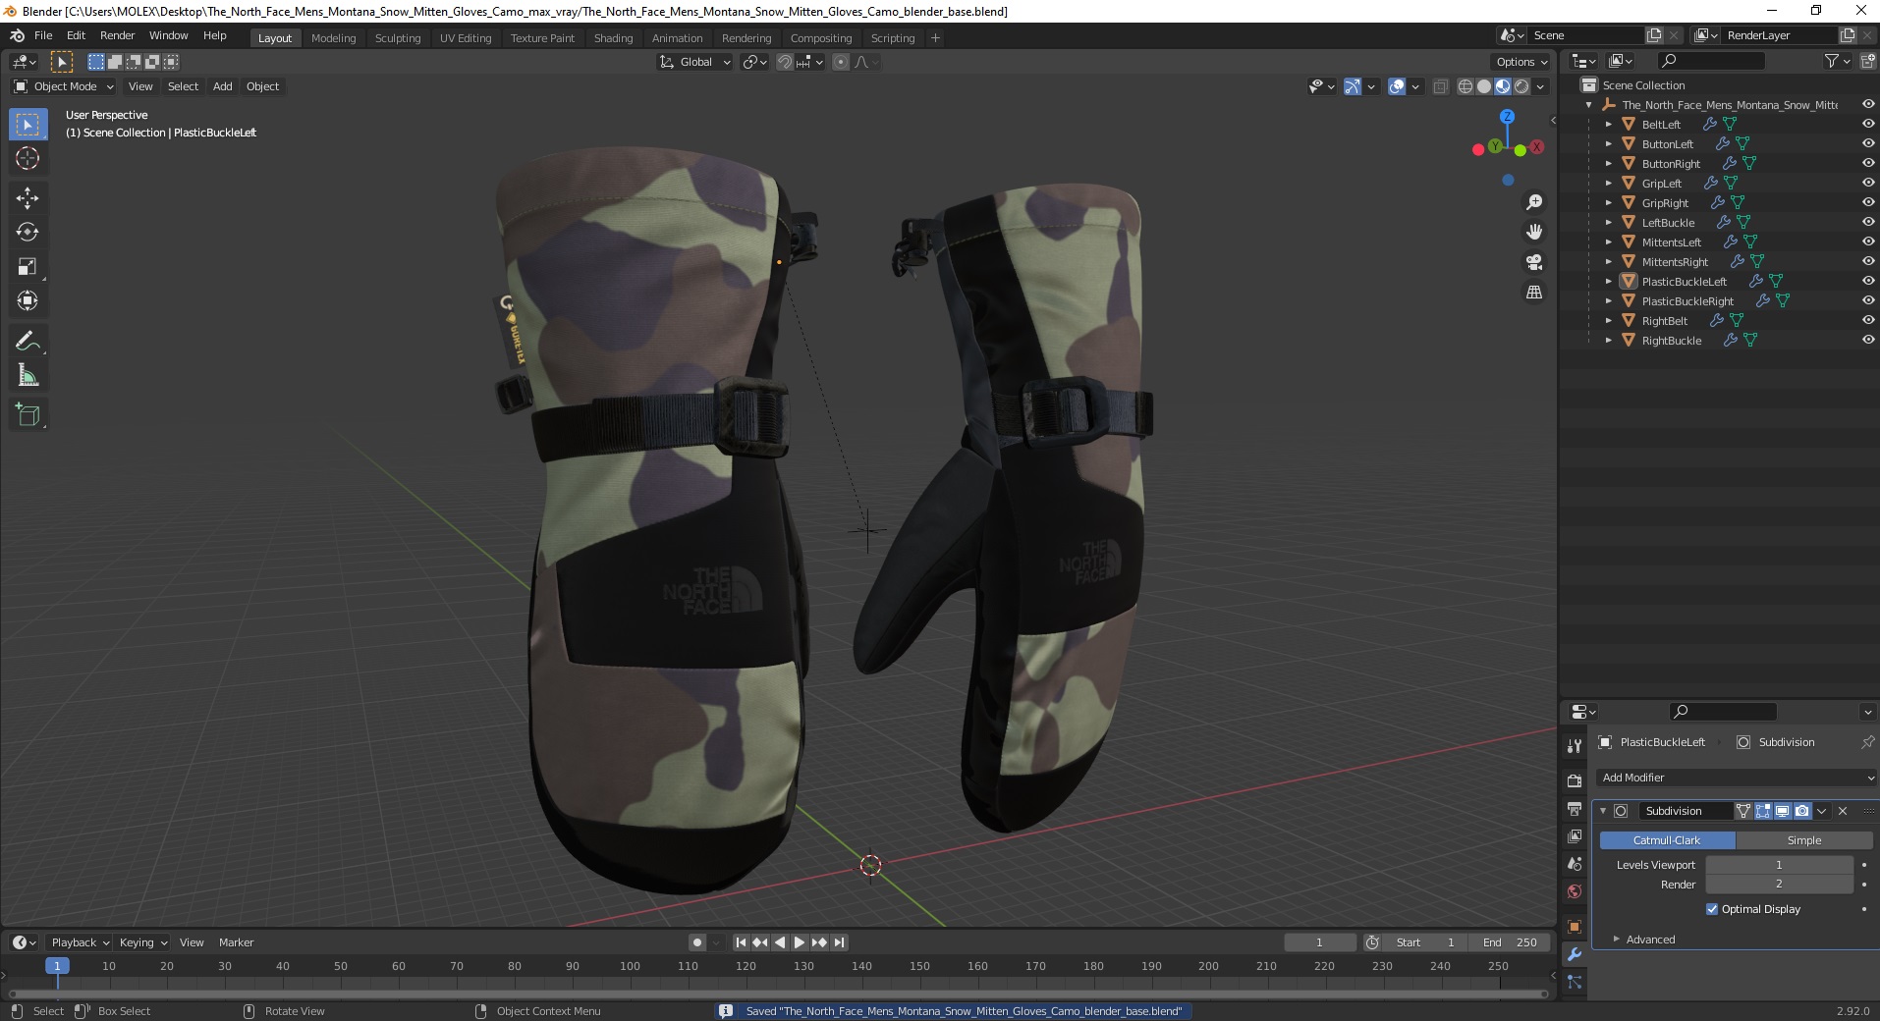Select Simple subdivision type
This screenshot has width=1880, height=1021.
click(1803, 840)
